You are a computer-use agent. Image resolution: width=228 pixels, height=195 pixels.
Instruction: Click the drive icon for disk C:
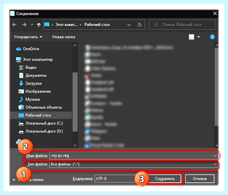[21, 123]
